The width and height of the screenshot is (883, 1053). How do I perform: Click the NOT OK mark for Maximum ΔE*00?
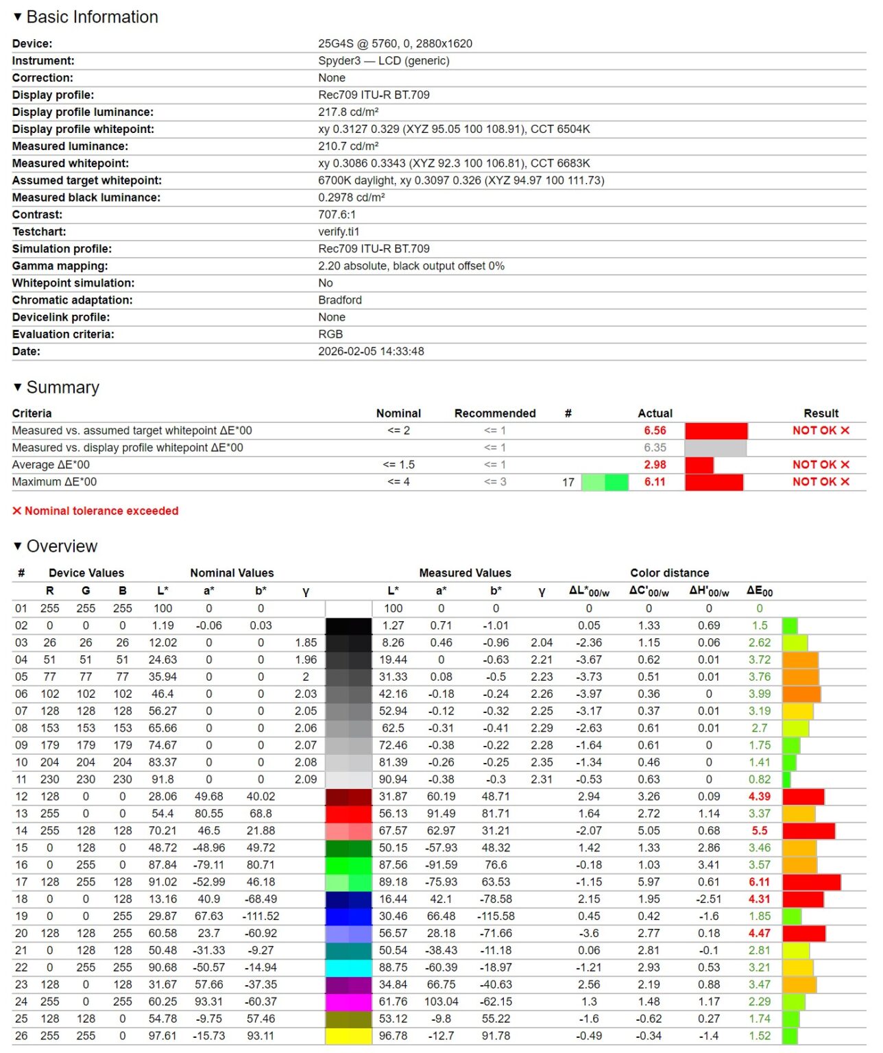click(820, 481)
